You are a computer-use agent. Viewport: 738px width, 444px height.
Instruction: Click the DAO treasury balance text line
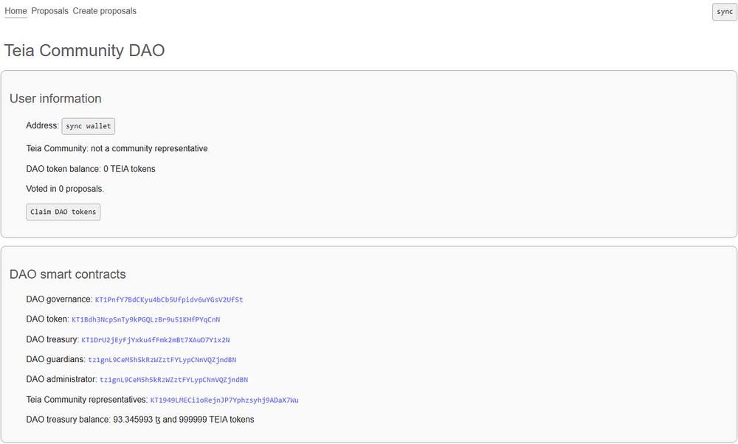[x=140, y=420]
